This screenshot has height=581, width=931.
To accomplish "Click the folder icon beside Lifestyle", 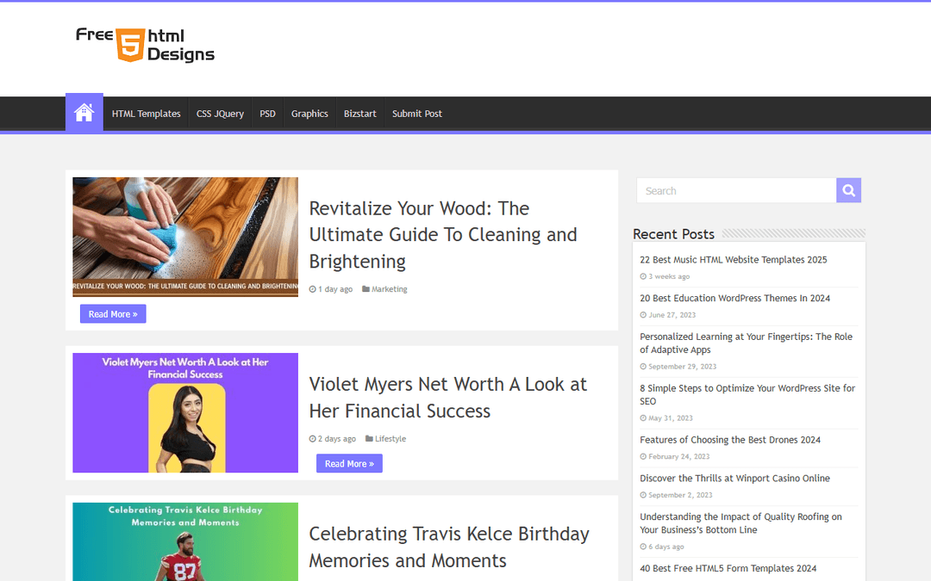I will [x=369, y=439].
